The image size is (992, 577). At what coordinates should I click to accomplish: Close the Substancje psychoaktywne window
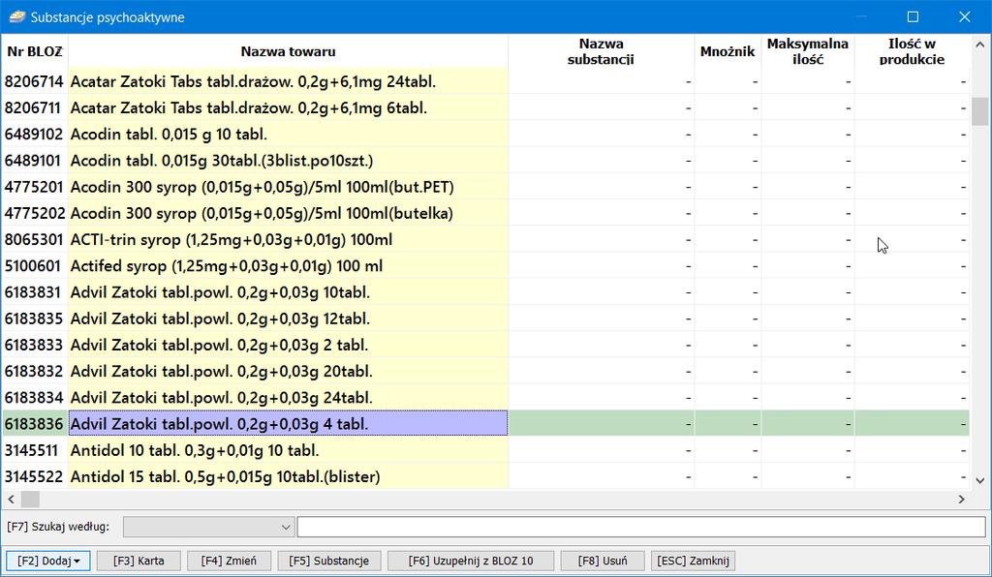pos(965,16)
